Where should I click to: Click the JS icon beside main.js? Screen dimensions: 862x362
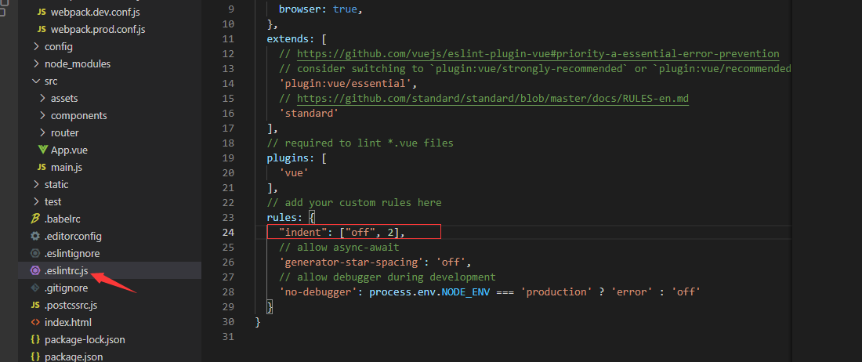click(42, 167)
